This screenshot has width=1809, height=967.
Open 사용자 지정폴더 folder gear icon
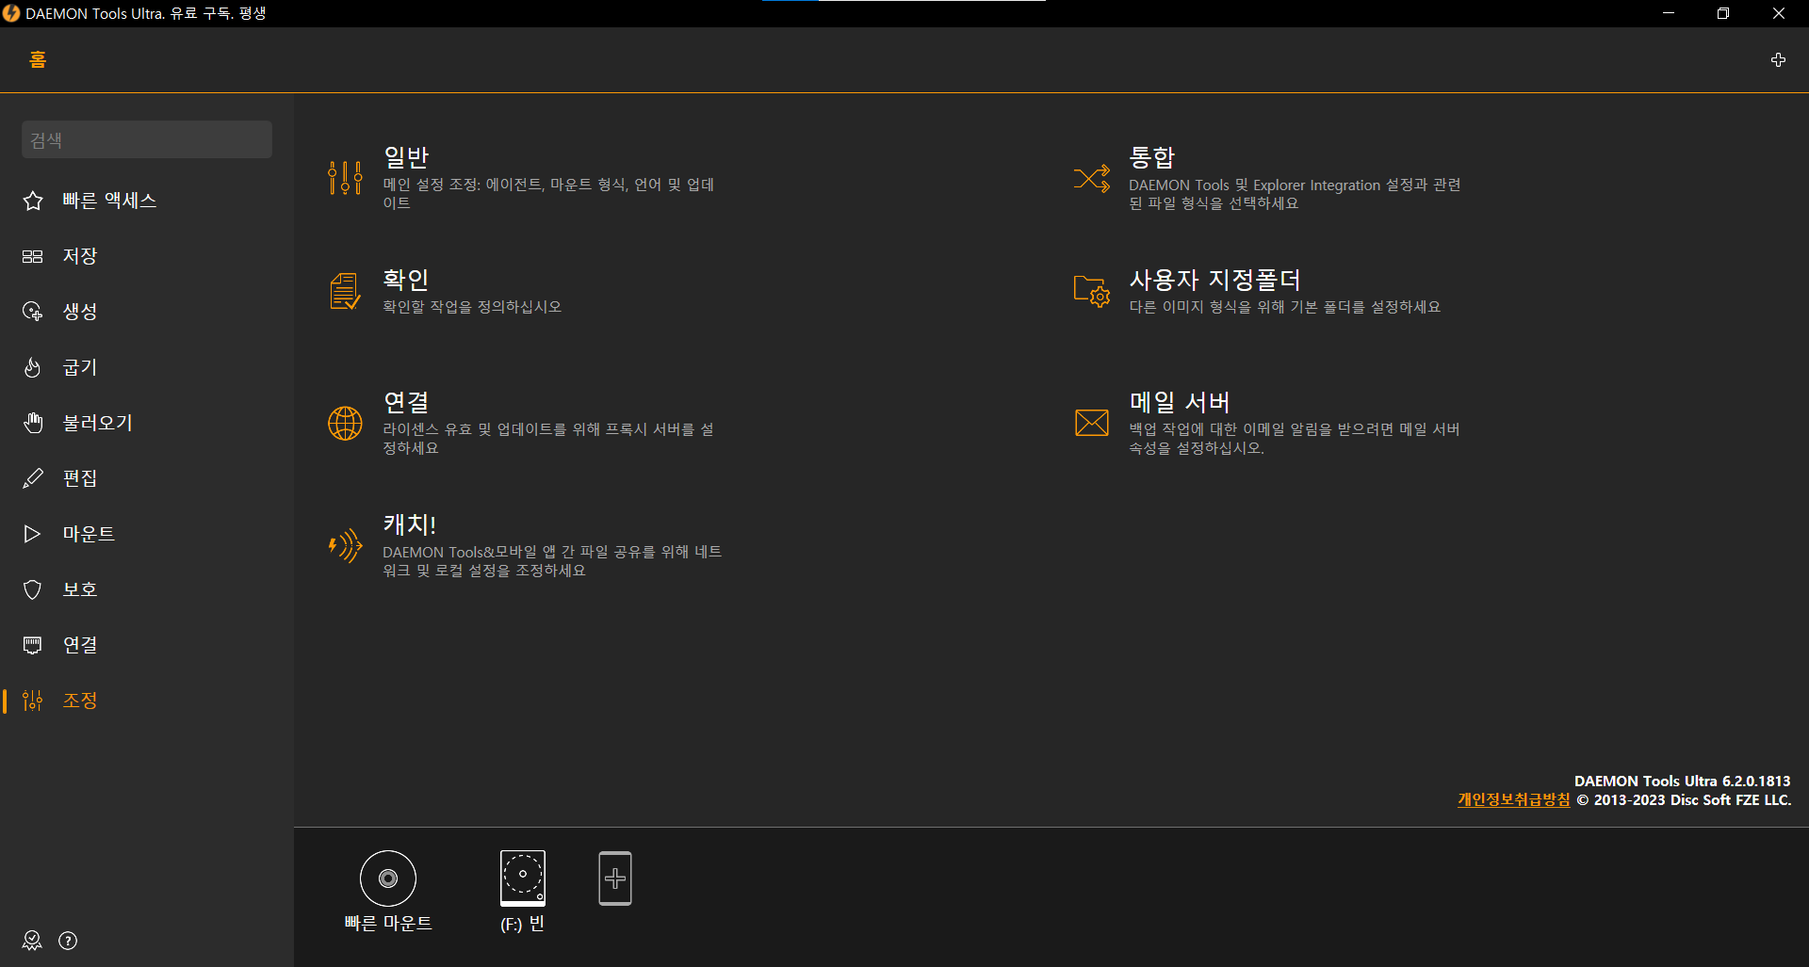[1092, 291]
